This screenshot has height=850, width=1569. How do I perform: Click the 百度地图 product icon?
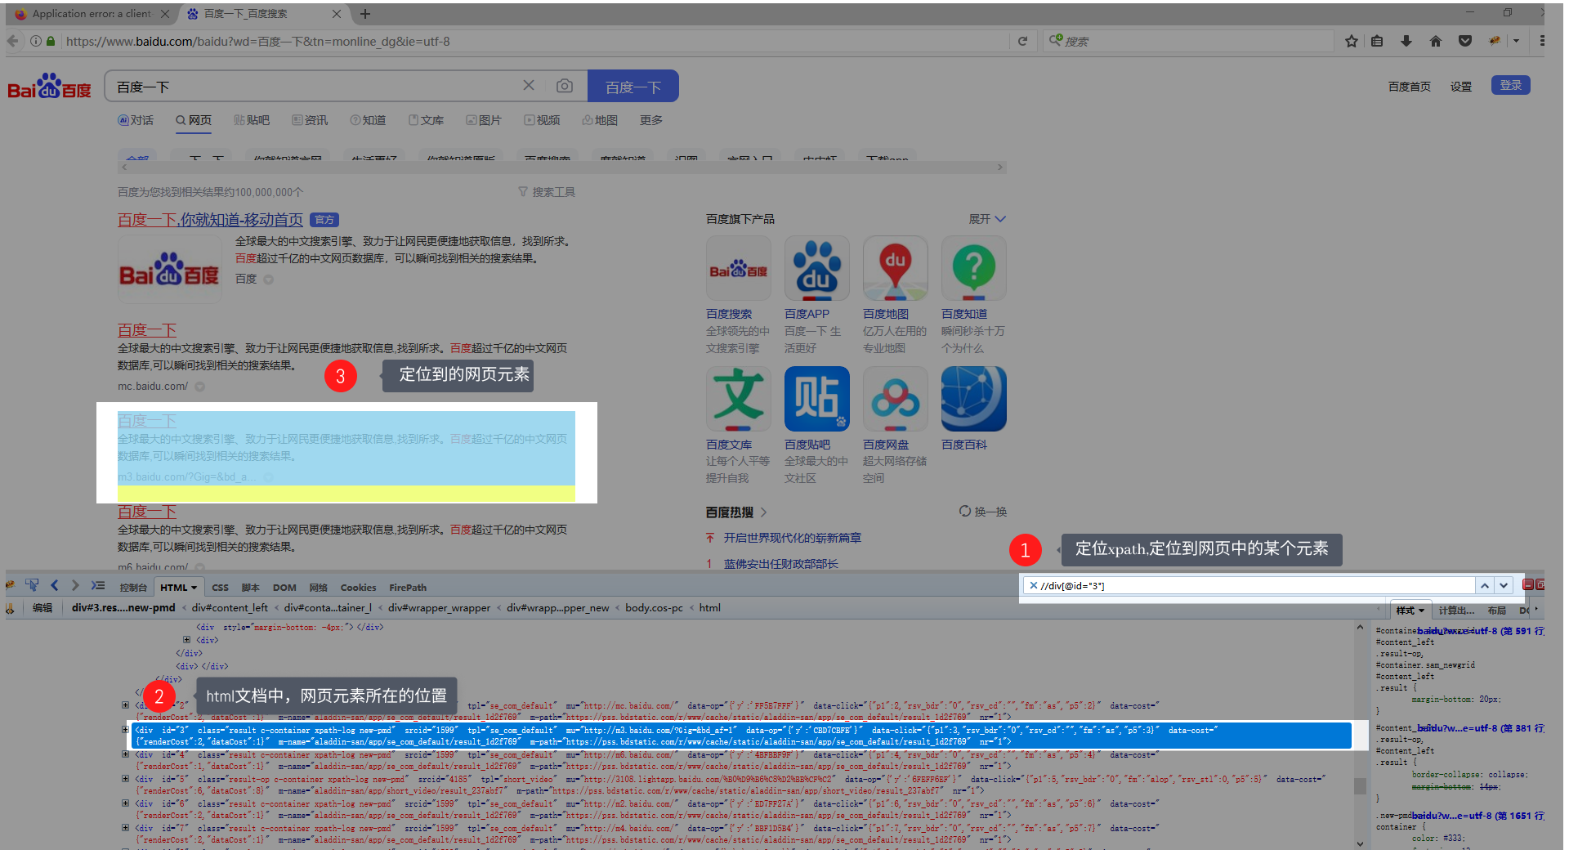(895, 268)
